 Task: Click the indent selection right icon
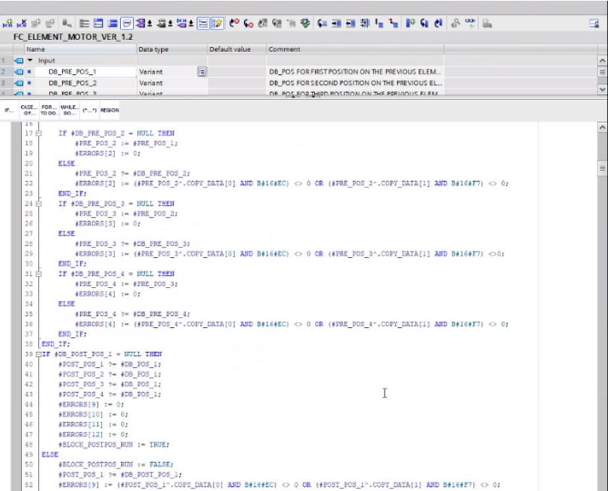click(336, 23)
